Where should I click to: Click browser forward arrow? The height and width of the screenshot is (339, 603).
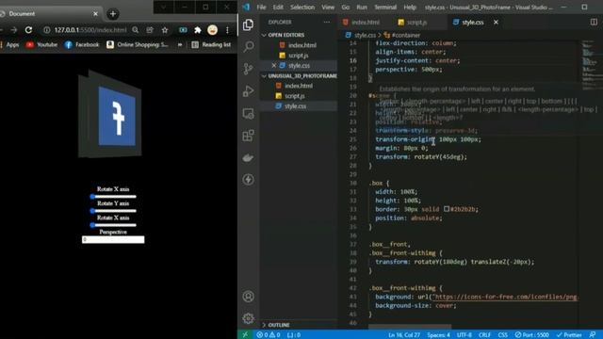coord(14,30)
